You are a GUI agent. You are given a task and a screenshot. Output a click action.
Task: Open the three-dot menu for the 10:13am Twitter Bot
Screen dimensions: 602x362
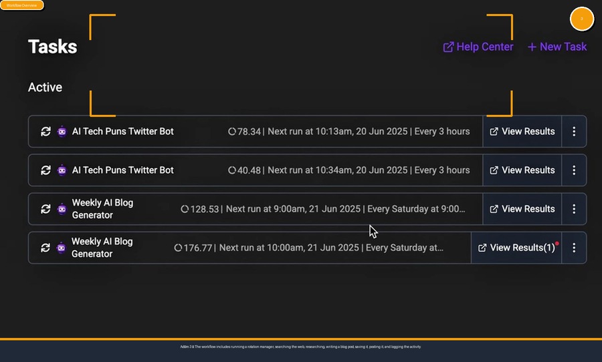click(x=574, y=132)
